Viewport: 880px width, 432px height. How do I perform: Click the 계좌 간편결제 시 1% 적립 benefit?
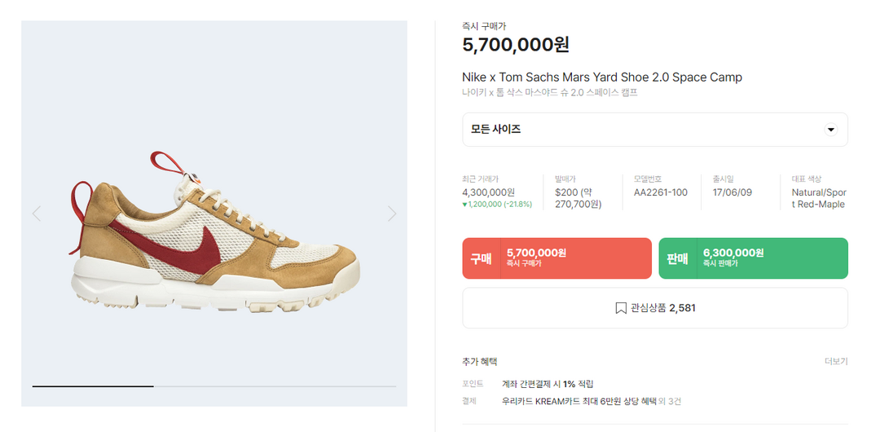[x=548, y=384]
